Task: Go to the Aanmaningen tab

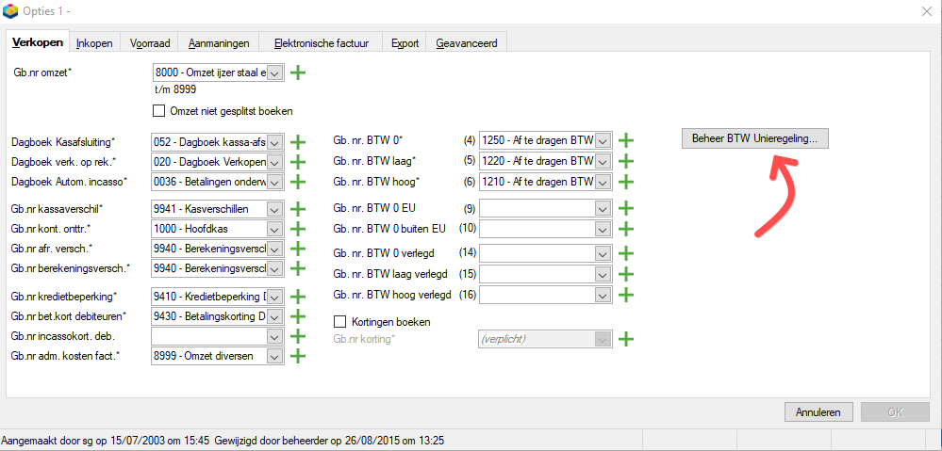Action: pyautogui.click(x=219, y=43)
